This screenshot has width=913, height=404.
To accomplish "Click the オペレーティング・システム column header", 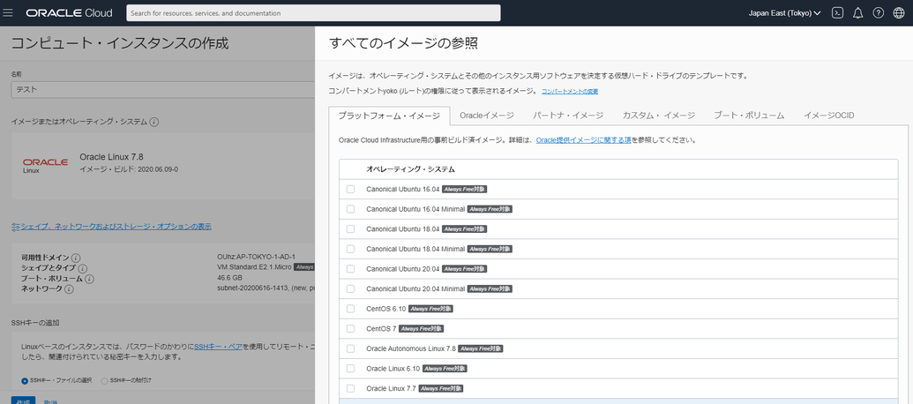I will 410,169.
